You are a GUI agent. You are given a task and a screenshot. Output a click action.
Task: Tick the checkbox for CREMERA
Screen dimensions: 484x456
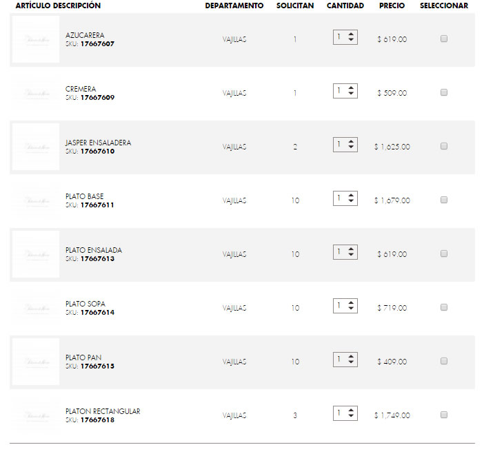(x=444, y=92)
